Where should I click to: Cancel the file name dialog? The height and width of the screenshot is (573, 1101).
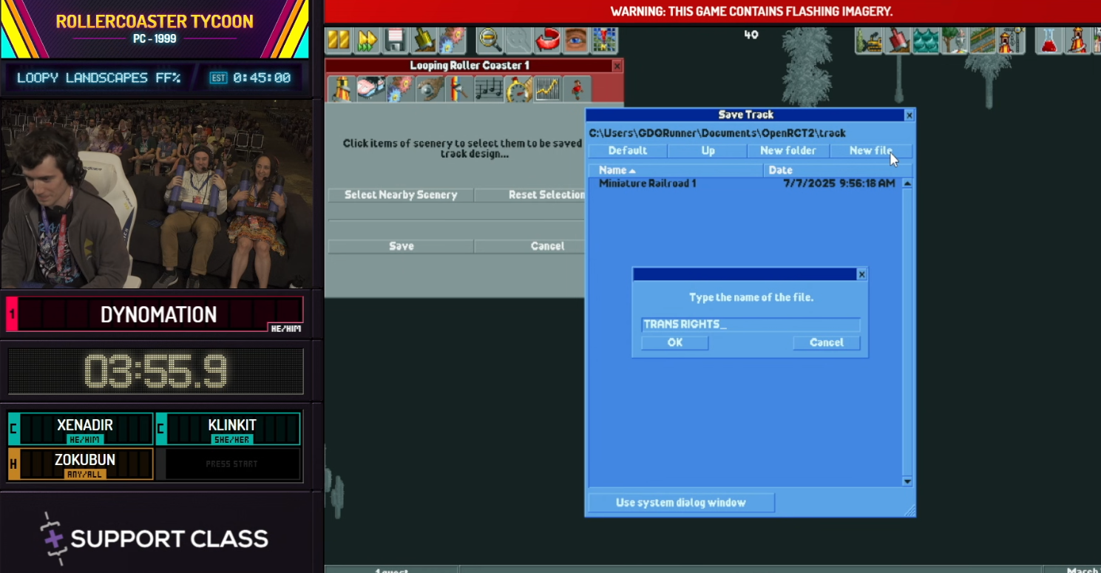[x=827, y=343]
